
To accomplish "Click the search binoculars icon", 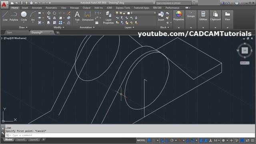I will click(x=194, y=3).
